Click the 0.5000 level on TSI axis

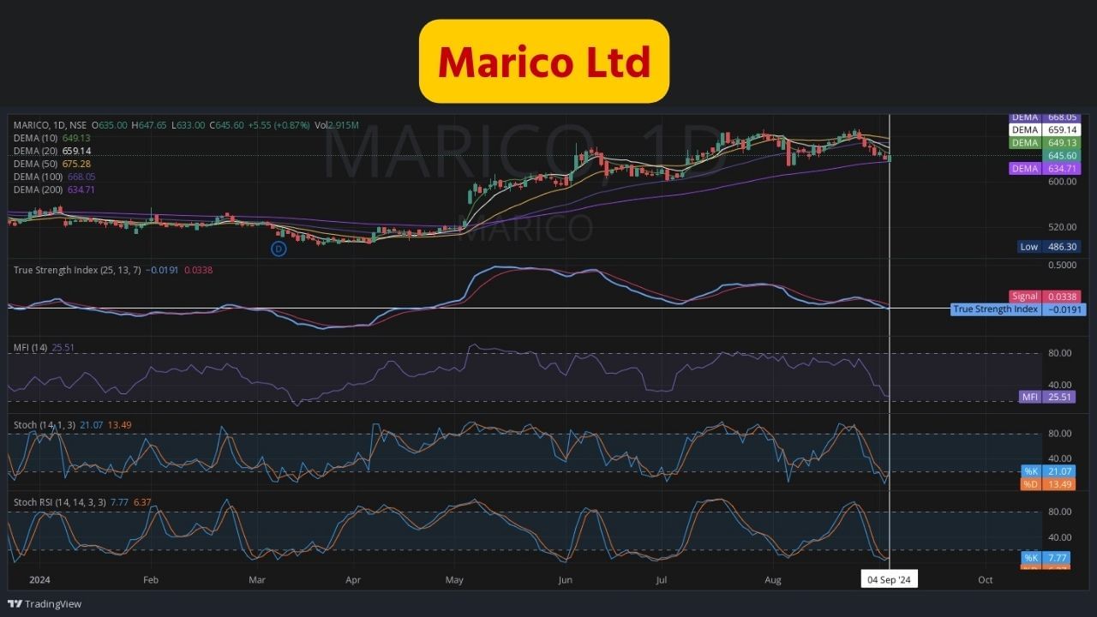(x=1061, y=266)
